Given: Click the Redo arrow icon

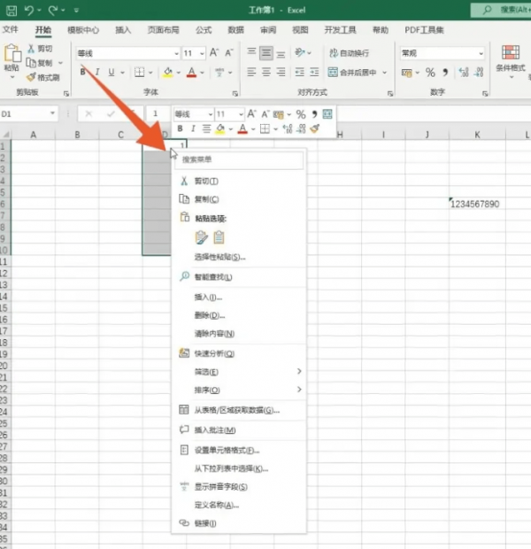Looking at the screenshot, I should (x=53, y=10).
